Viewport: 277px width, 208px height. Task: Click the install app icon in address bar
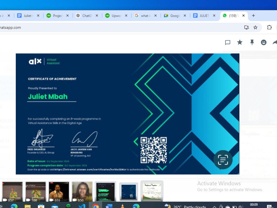[247, 27]
